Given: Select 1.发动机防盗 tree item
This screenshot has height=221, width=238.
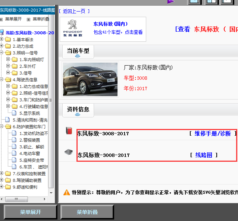Looking at the screenshot, I should [x=34, y=133].
